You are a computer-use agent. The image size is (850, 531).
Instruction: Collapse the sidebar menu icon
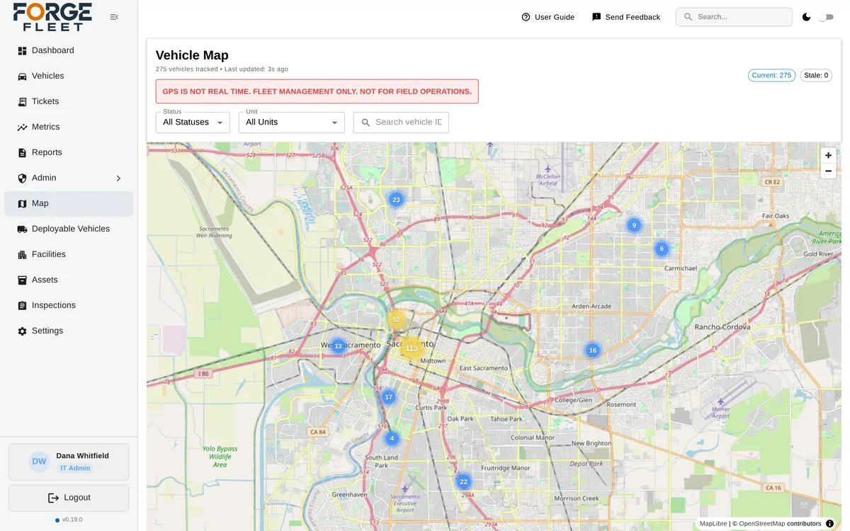[x=114, y=17]
